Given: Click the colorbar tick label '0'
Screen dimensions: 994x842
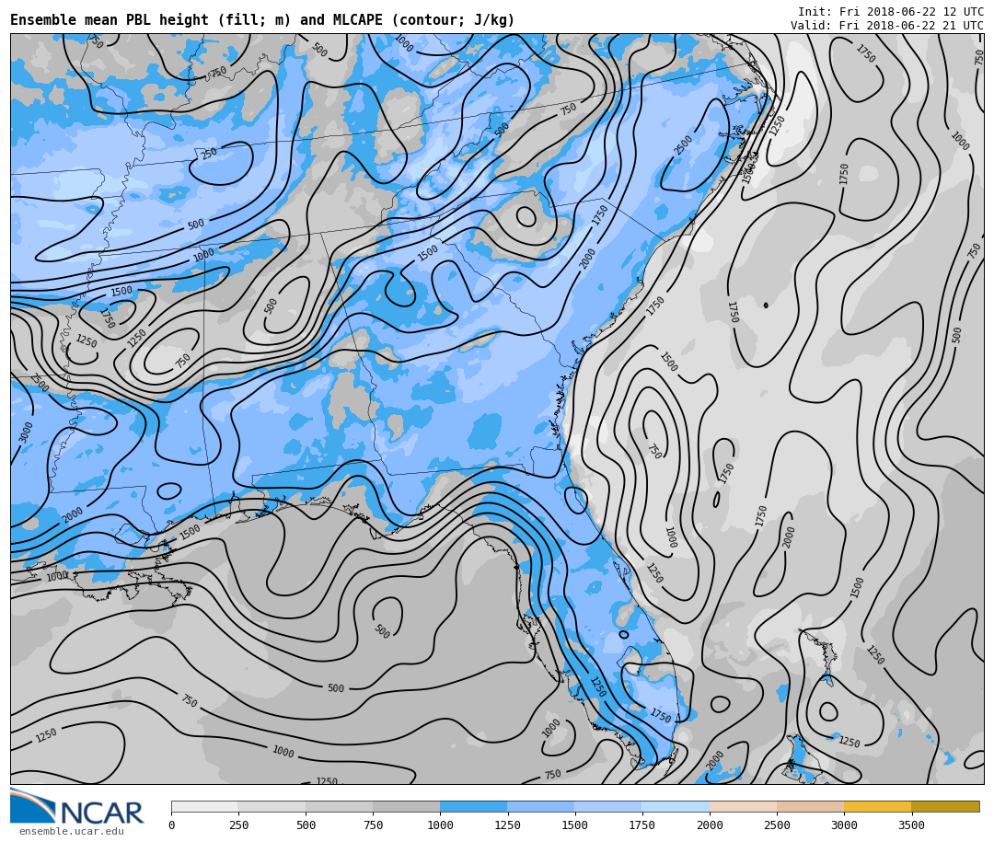Looking at the screenshot, I should click(172, 825).
